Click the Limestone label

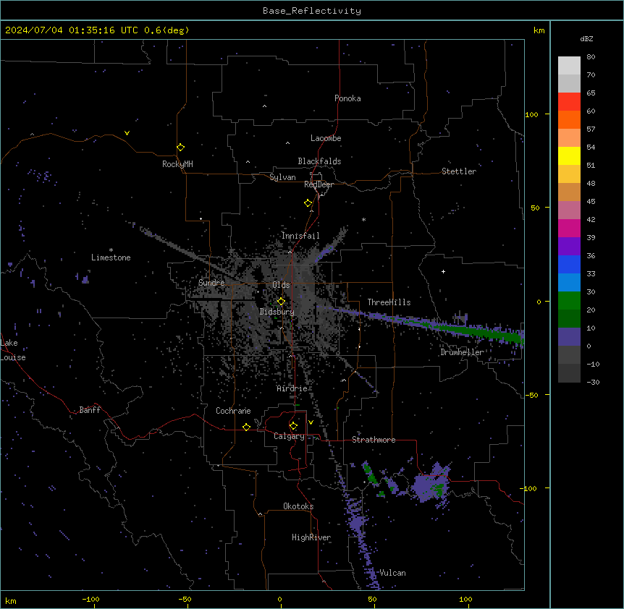click(x=111, y=257)
